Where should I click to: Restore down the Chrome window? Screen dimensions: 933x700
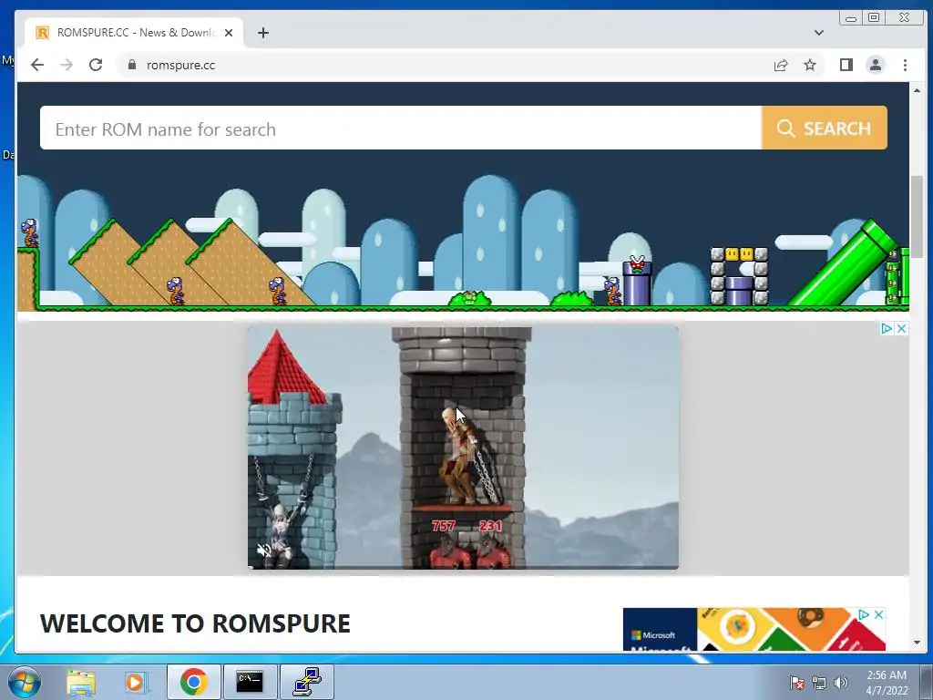(874, 18)
